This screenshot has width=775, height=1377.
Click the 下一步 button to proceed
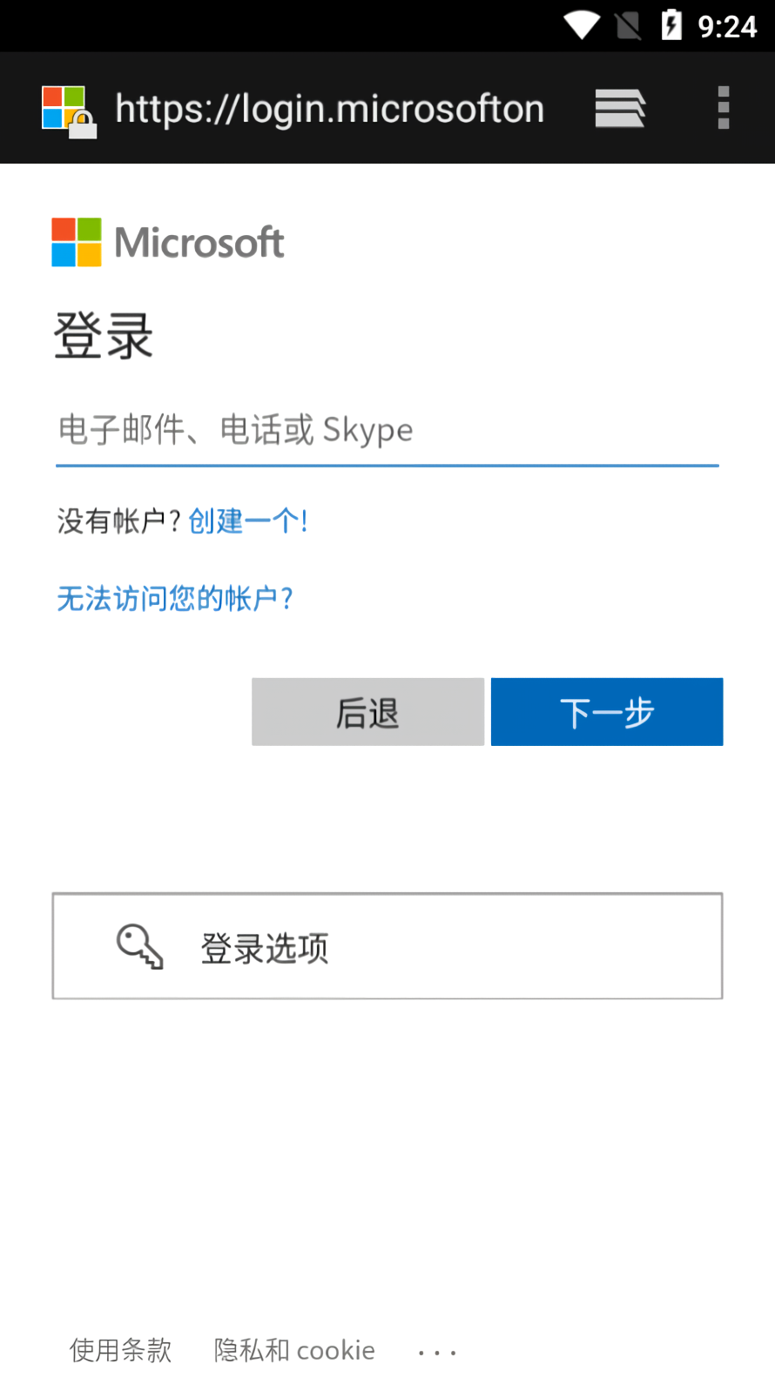click(606, 711)
